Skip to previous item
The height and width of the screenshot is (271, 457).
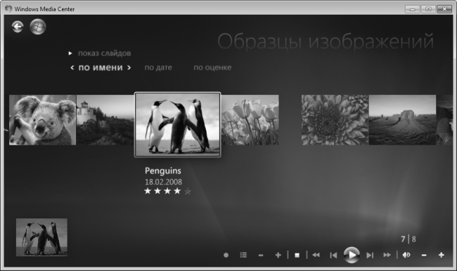pos(333,256)
